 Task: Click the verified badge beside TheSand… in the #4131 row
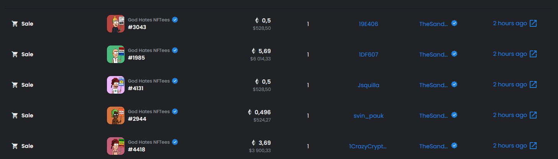click(x=454, y=84)
